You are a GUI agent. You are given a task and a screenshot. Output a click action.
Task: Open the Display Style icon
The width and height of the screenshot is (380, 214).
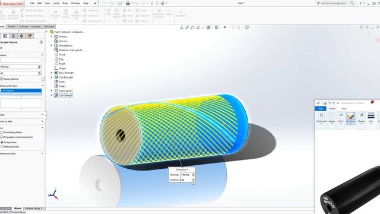(x=217, y=27)
